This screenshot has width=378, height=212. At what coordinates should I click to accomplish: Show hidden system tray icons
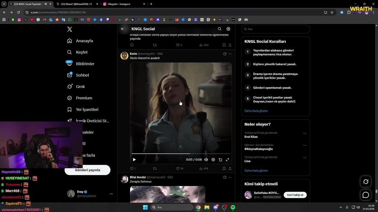(x=340, y=207)
